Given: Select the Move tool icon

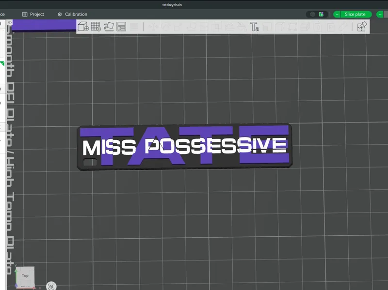Looking at the screenshot, I should 153,27.
